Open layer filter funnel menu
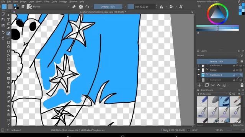 [x=242, y=56]
